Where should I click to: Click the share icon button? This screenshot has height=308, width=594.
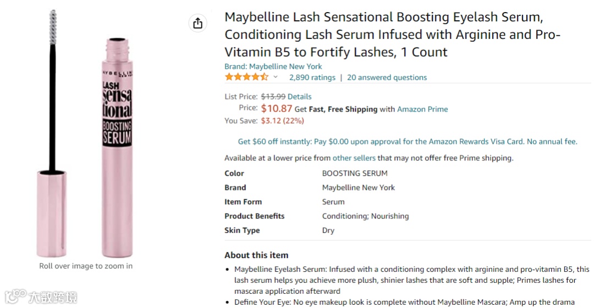click(x=198, y=23)
